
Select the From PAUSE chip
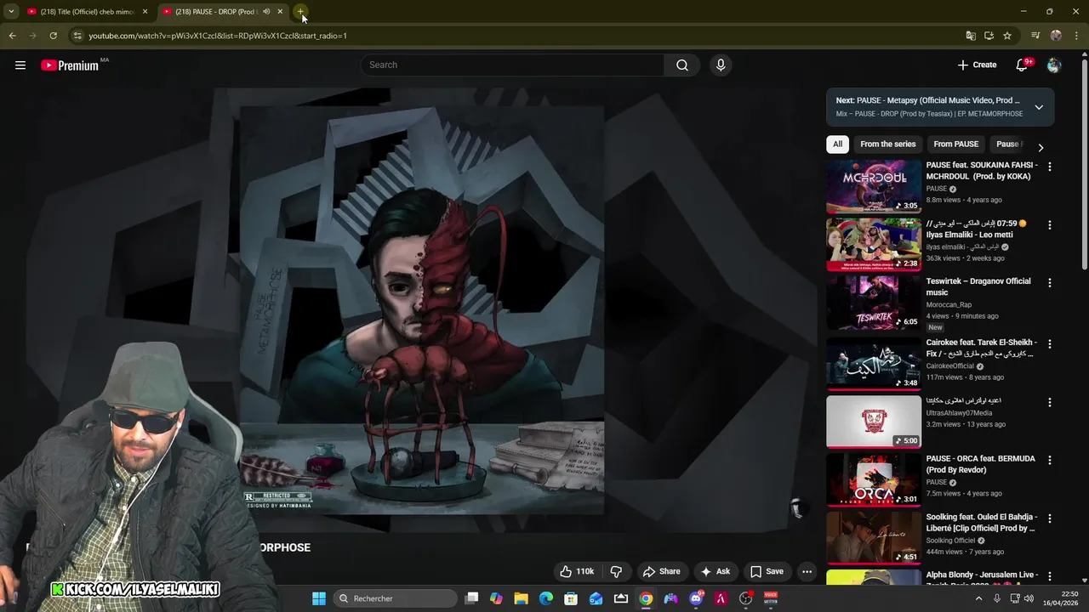coord(955,144)
